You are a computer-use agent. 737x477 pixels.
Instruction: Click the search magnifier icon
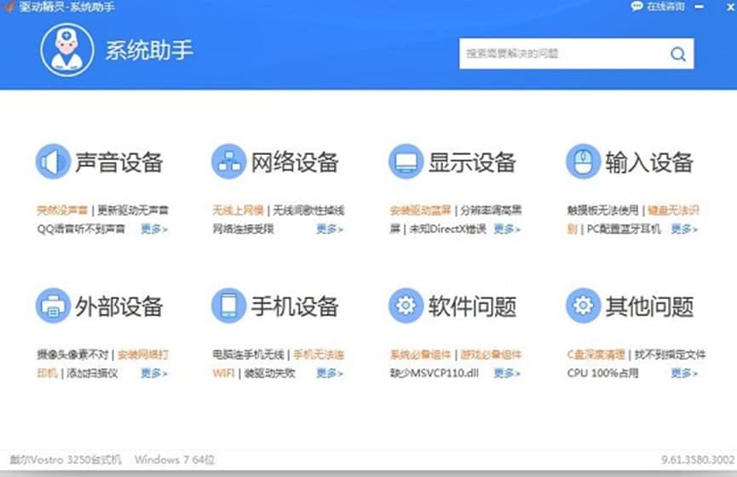[x=677, y=54]
